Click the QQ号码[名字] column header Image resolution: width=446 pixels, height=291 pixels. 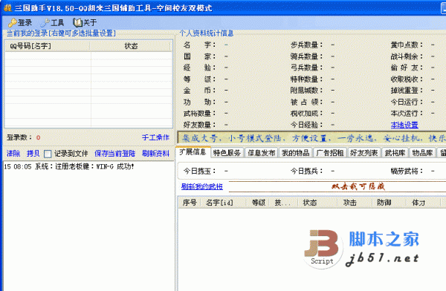pos(48,46)
